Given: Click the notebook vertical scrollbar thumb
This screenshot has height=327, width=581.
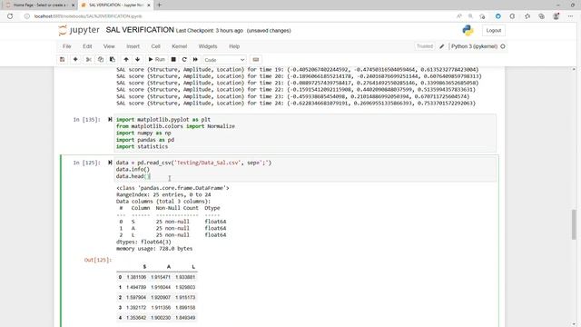Looking at the screenshot, I should pyautogui.click(x=574, y=224).
